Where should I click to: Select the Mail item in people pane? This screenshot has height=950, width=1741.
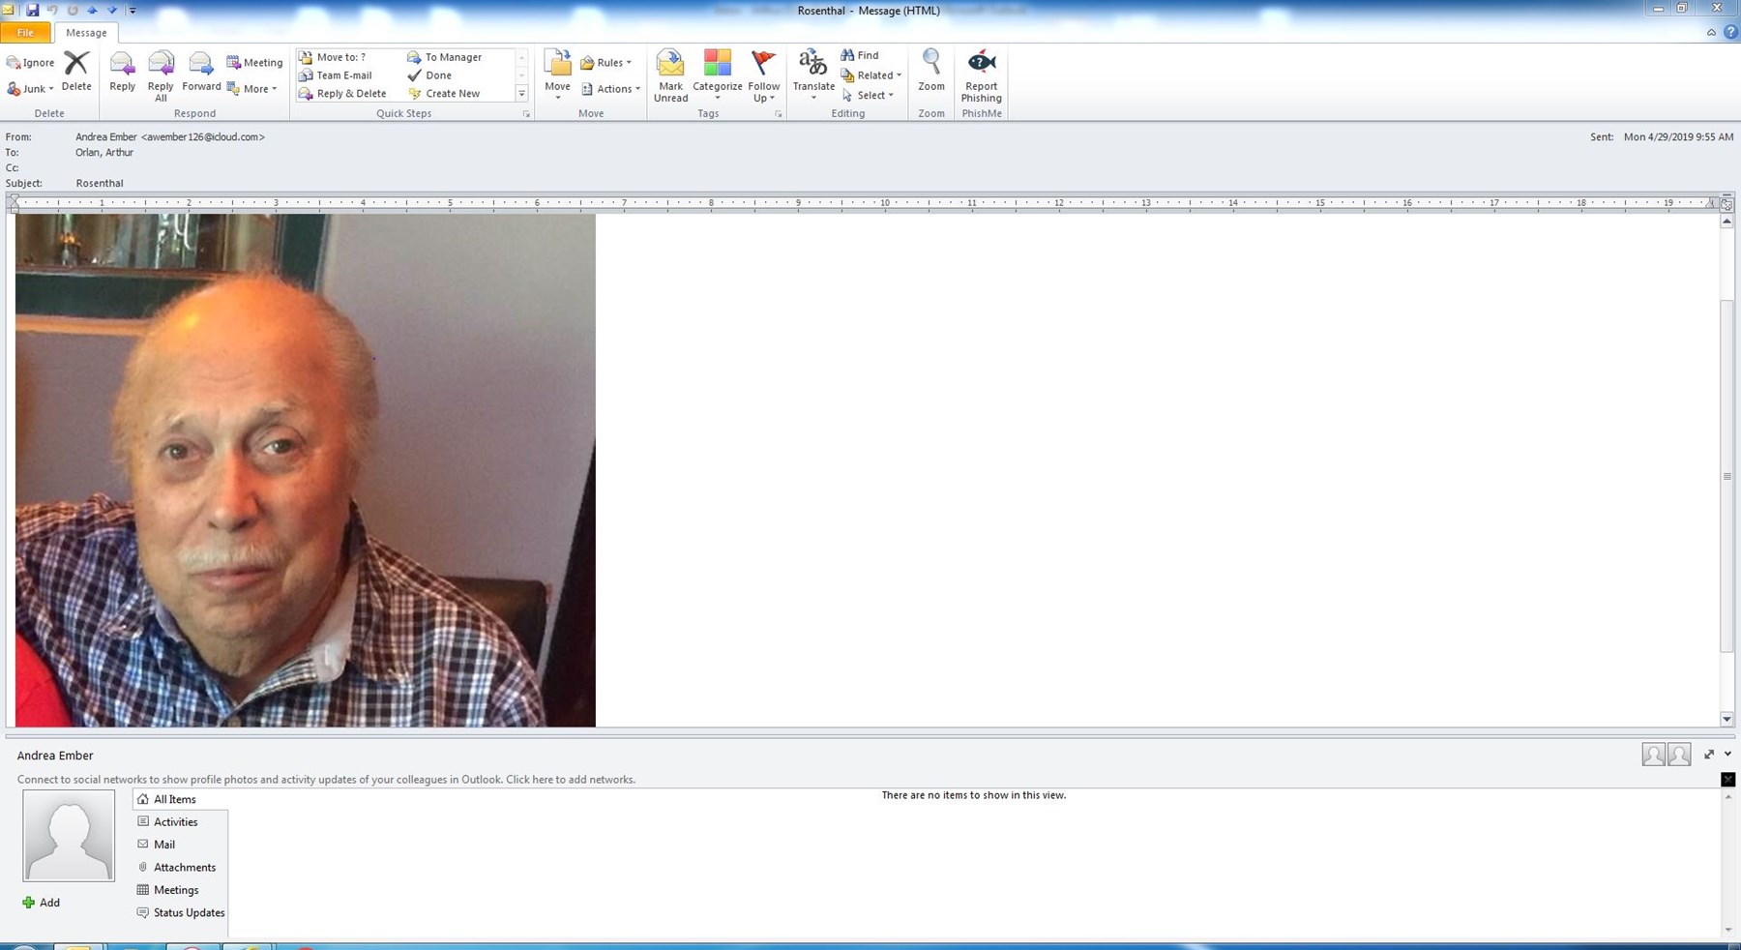(x=164, y=845)
